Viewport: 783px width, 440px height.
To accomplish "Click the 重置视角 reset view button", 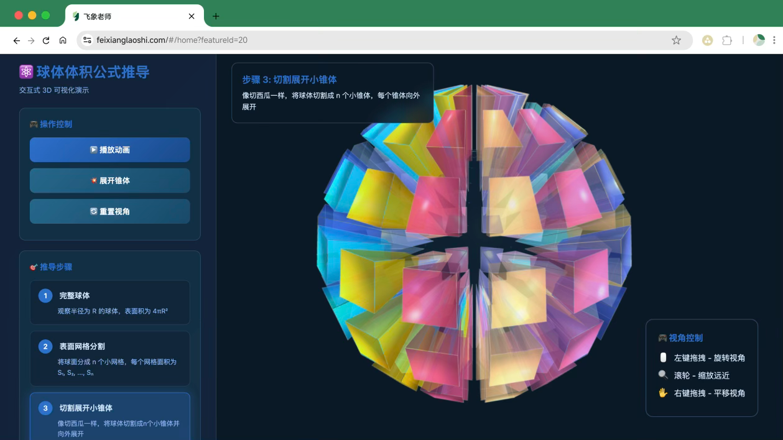I will (x=109, y=211).
